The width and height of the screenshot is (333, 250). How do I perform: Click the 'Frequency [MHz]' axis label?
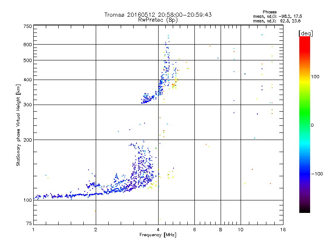click(158, 235)
